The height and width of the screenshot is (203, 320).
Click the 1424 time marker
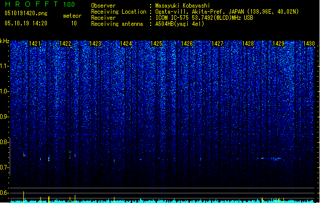126,44
